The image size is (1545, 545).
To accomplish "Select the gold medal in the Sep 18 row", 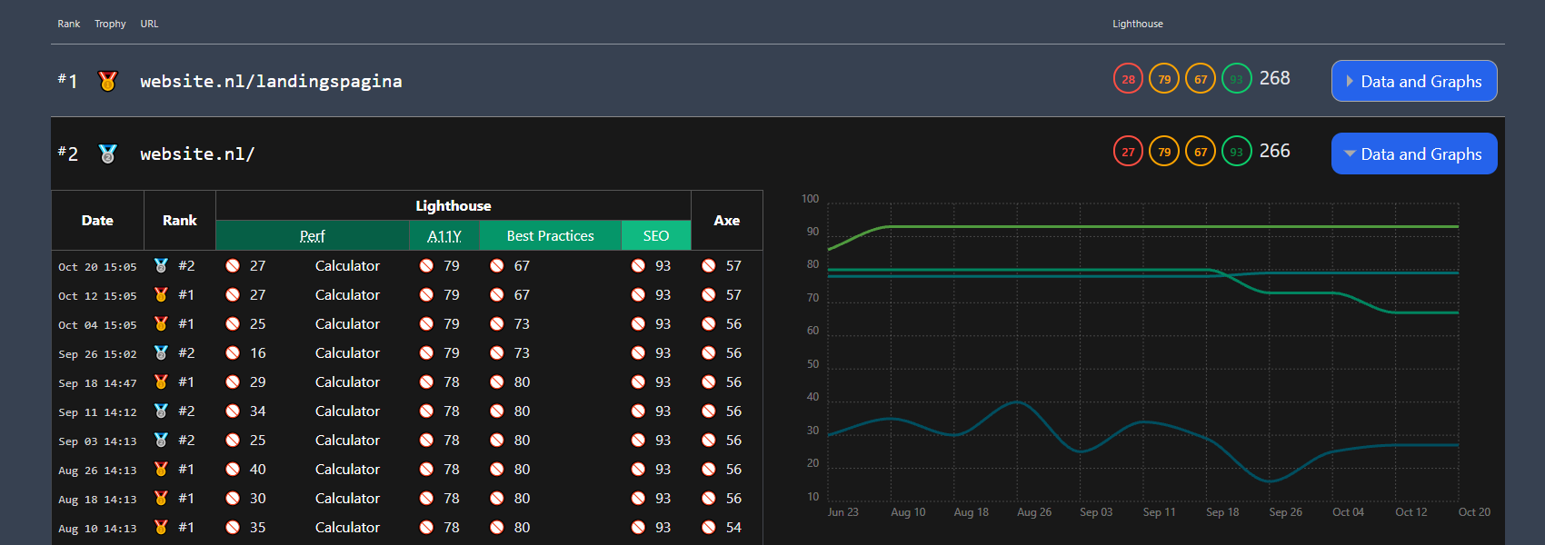I will (161, 381).
